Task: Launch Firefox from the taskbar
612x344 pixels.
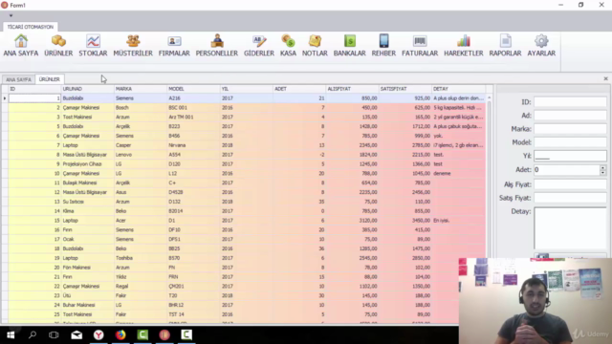Action: pyautogui.click(x=120, y=334)
